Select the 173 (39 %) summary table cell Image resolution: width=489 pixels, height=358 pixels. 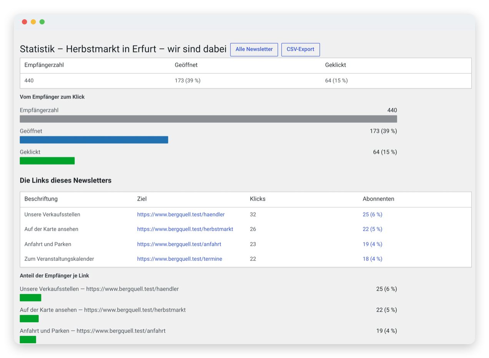pyautogui.click(x=188, y=81)
